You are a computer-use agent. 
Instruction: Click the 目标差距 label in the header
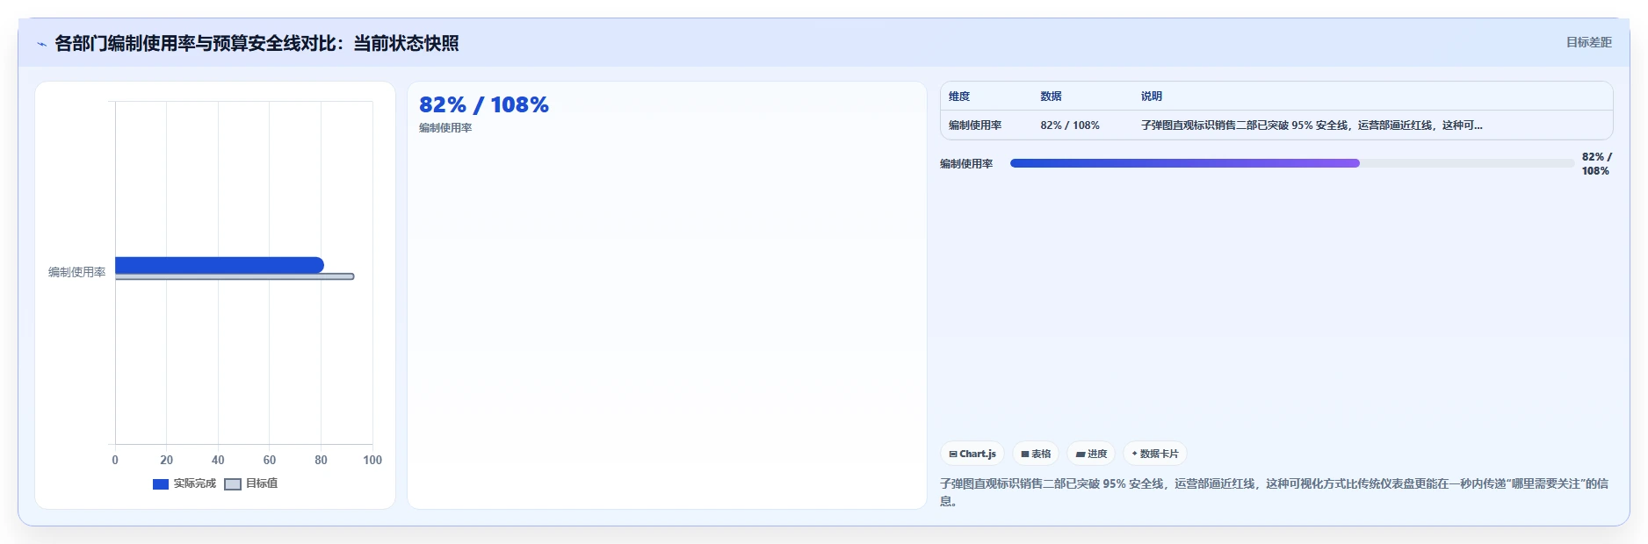(x=1588, y=42)
